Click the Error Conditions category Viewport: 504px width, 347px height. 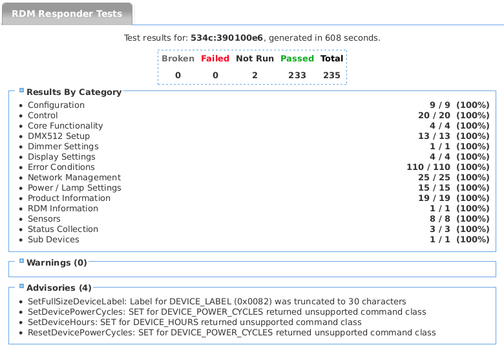61,167
